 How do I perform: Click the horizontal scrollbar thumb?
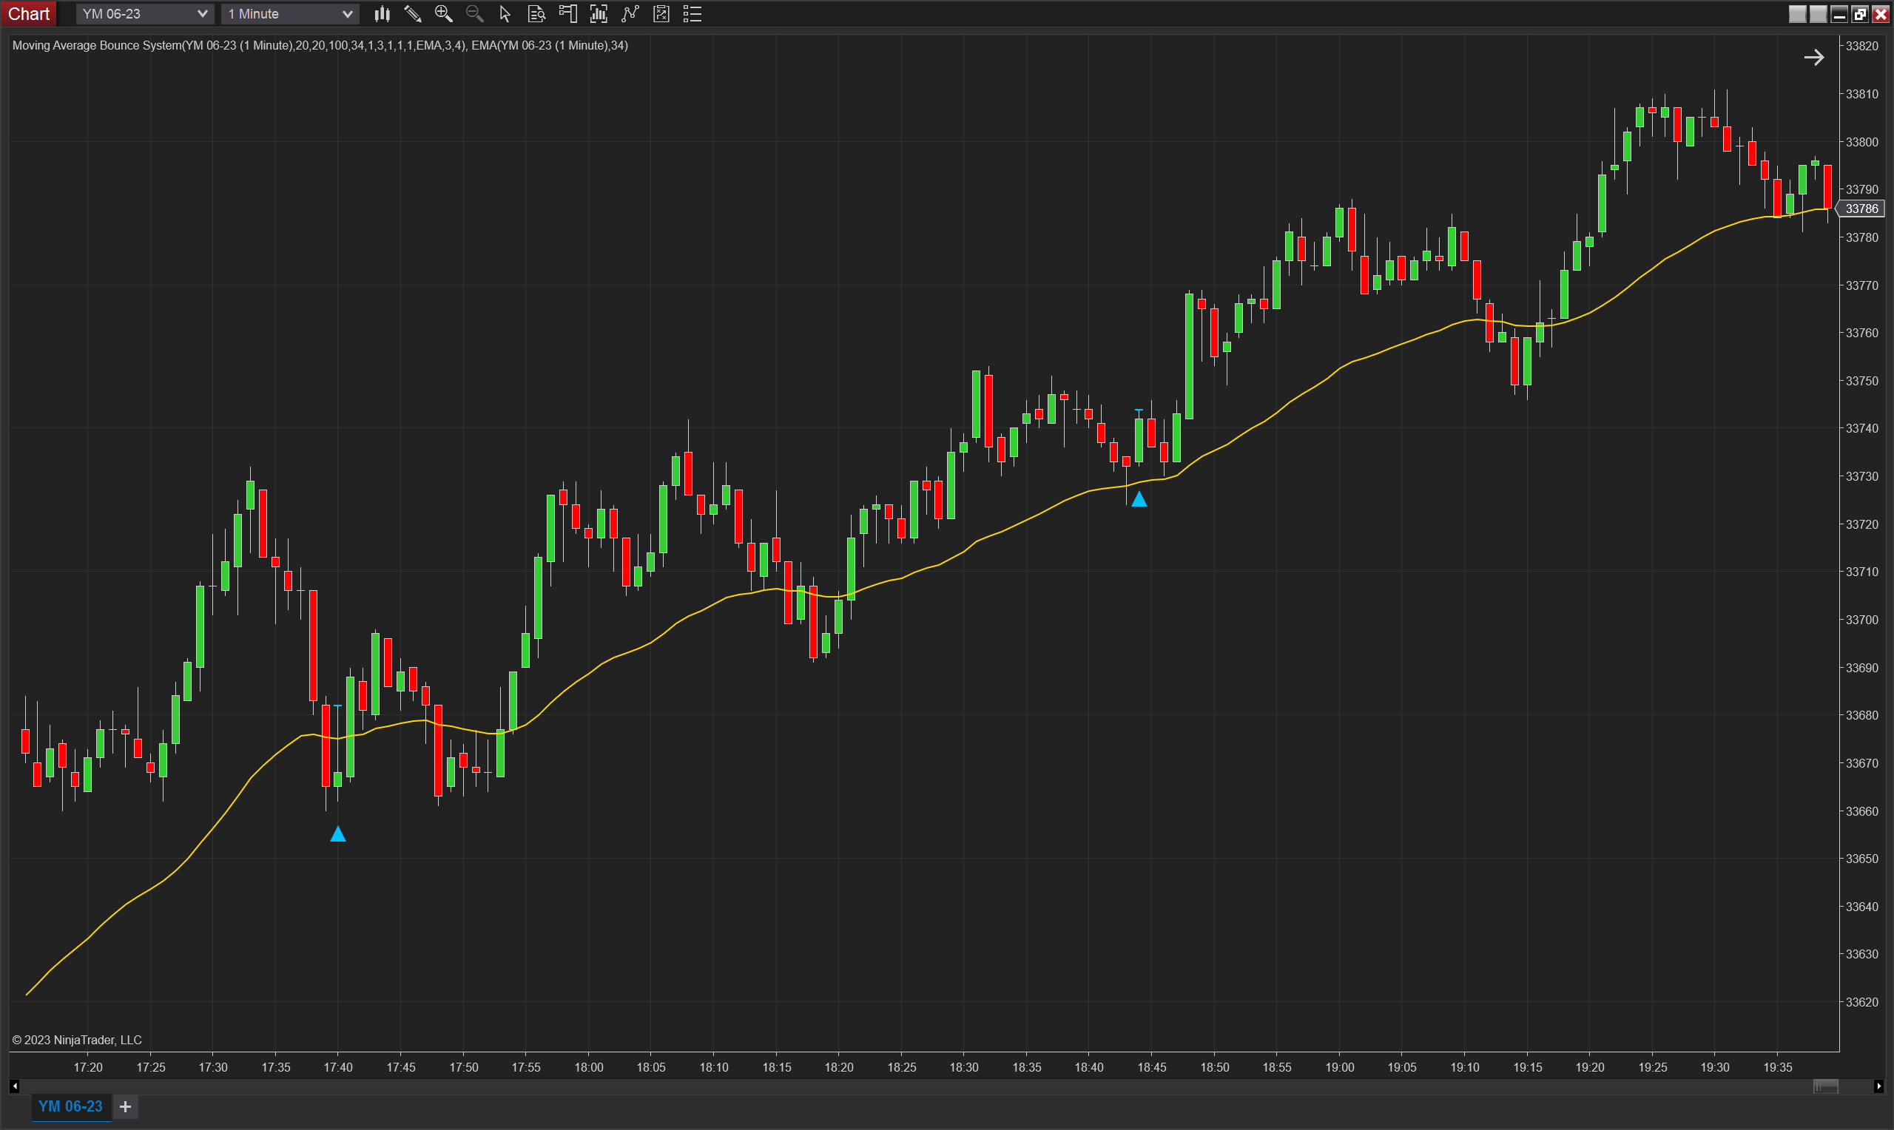[x=1825, y=1086]
